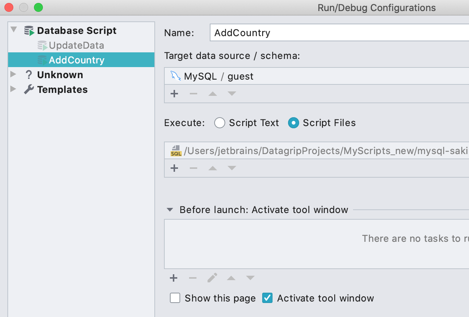Click the Templates tree label
Viewport: 469px width, 317px height.
point(62,90)
